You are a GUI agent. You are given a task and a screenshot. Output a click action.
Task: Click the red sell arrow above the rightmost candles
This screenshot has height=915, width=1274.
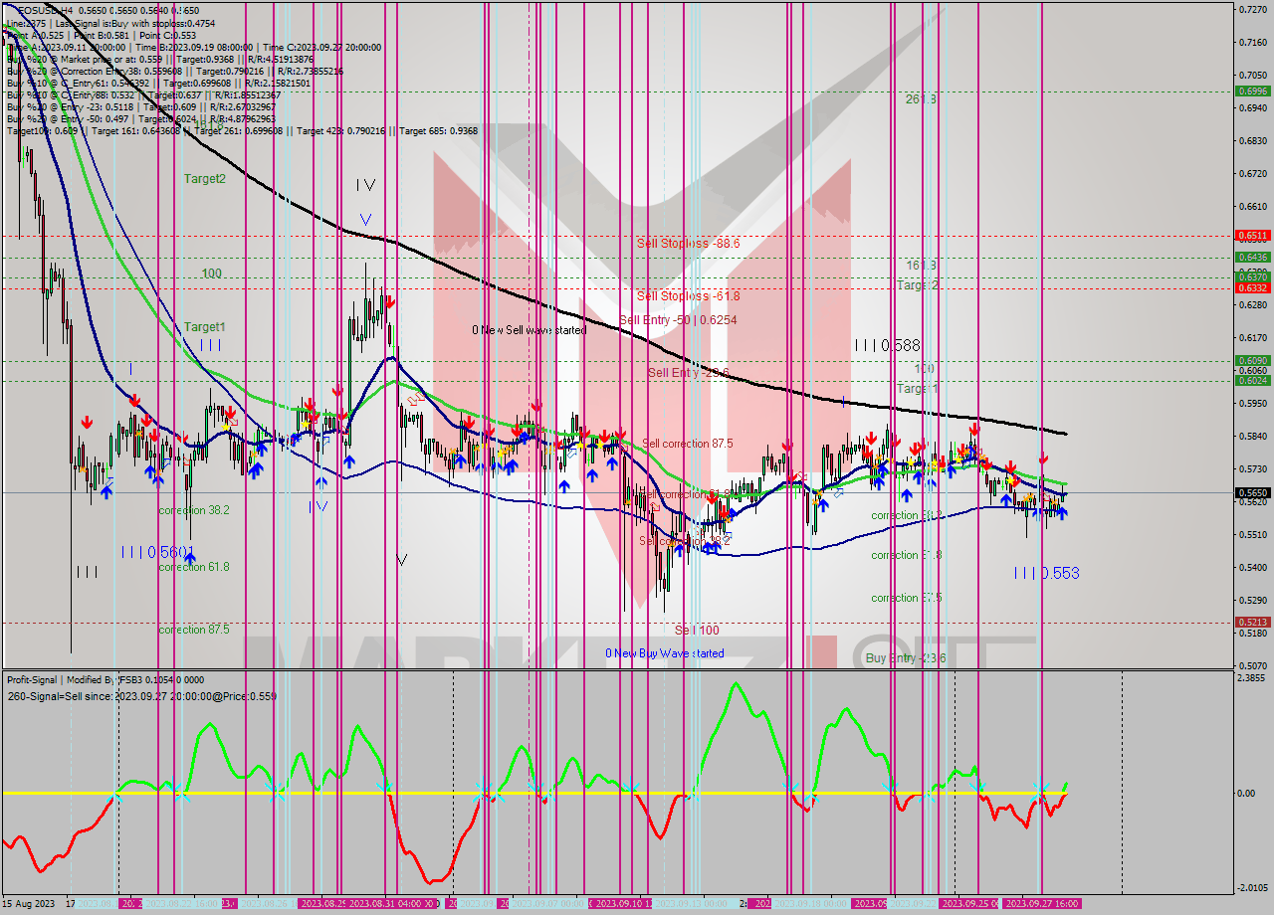point(1043,459)
